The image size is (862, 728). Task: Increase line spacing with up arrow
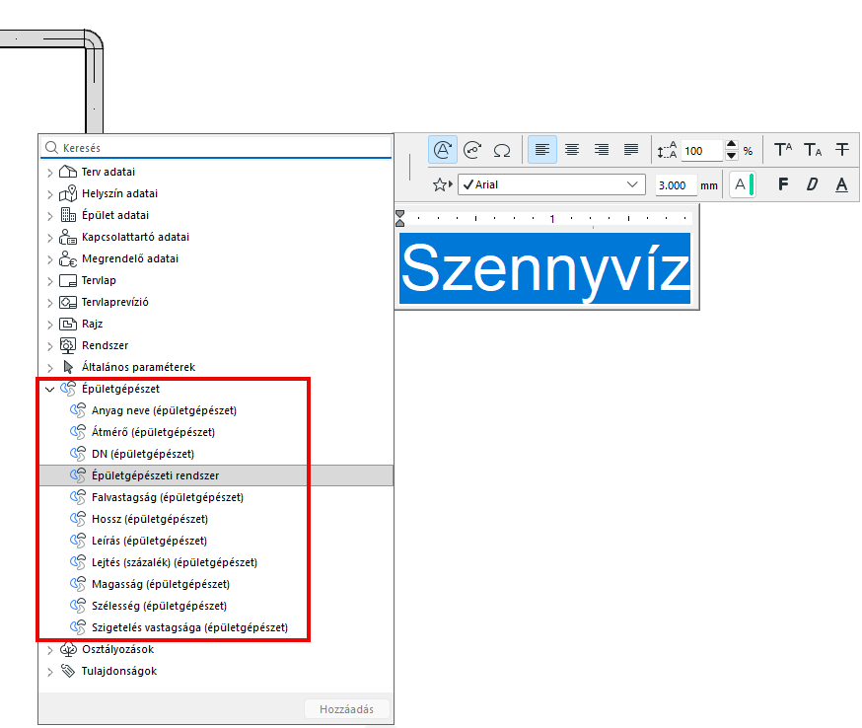point(731,145)
